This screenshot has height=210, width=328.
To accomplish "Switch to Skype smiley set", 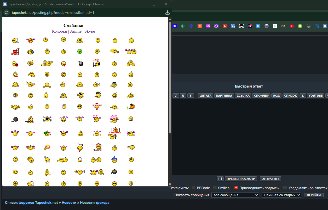I will pos(90,31).
